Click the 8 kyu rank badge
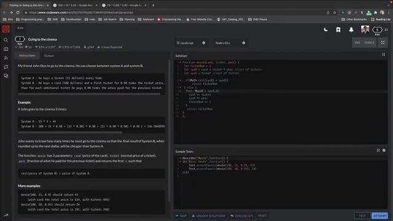The width and height of the screenshot is (393, 221). 377,30
